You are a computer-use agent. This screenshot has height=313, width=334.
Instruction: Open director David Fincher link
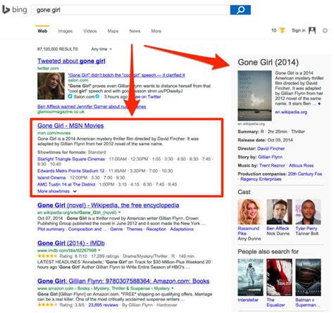click(271, 148)
